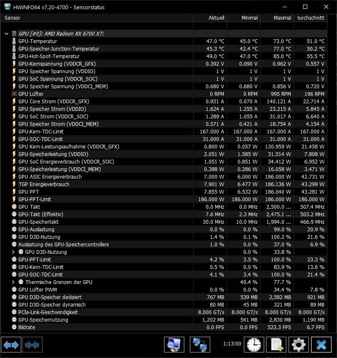Click the GPU Lüfter PWM circle icon
Screen dimensions: 337x358
tap(14, 289)
